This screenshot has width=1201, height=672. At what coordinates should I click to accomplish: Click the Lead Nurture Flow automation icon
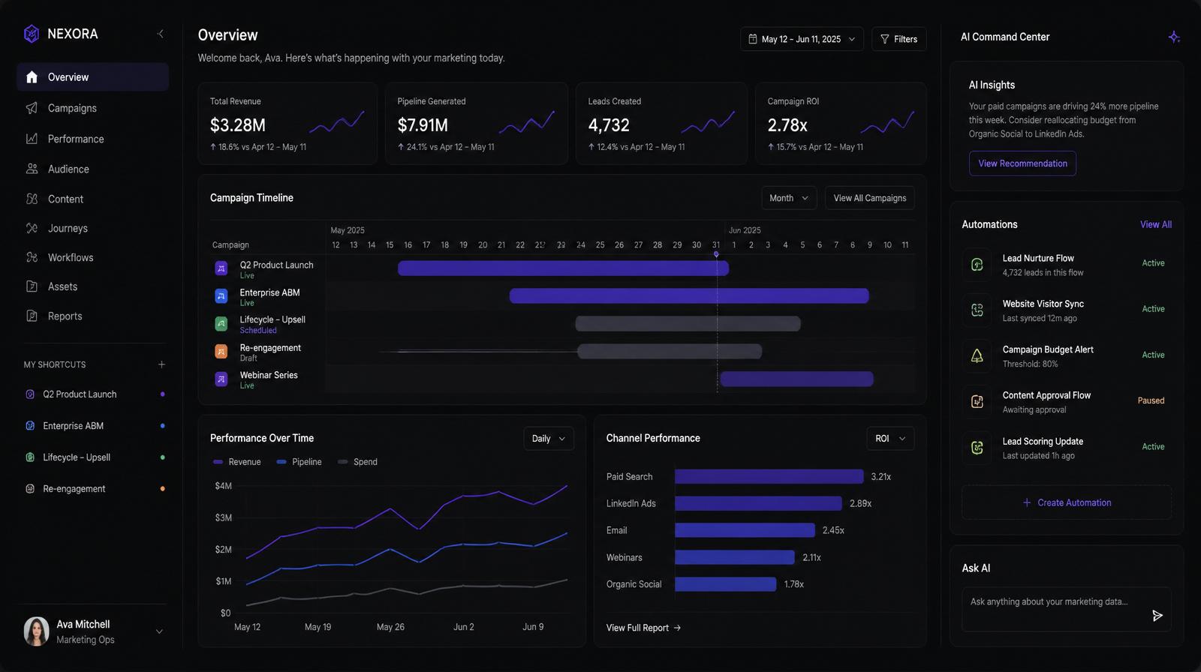coord(977,264)
